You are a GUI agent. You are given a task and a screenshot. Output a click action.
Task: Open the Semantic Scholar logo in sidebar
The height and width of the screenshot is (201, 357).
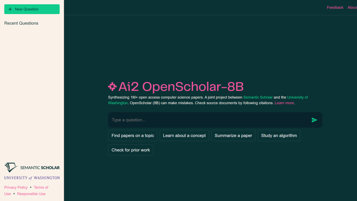click(x=32, y=168)
